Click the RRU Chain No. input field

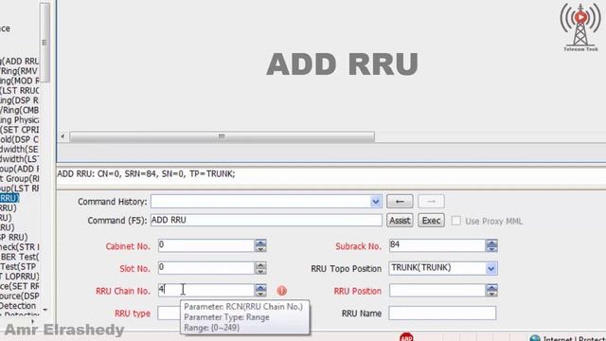pos(206,290)
